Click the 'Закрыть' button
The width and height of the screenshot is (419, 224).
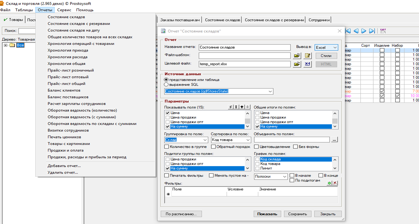[x=328, y=214]
